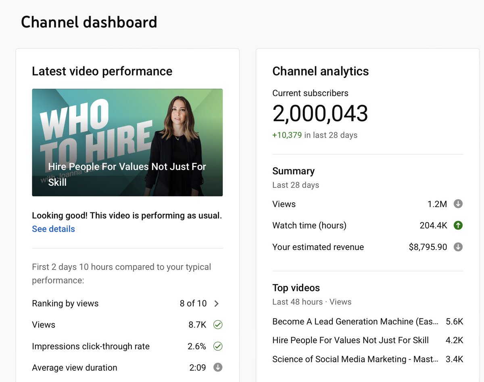Open the 'Who To Hire' video thumbnail
Screen dimensions: 484x382
point(127,143)
